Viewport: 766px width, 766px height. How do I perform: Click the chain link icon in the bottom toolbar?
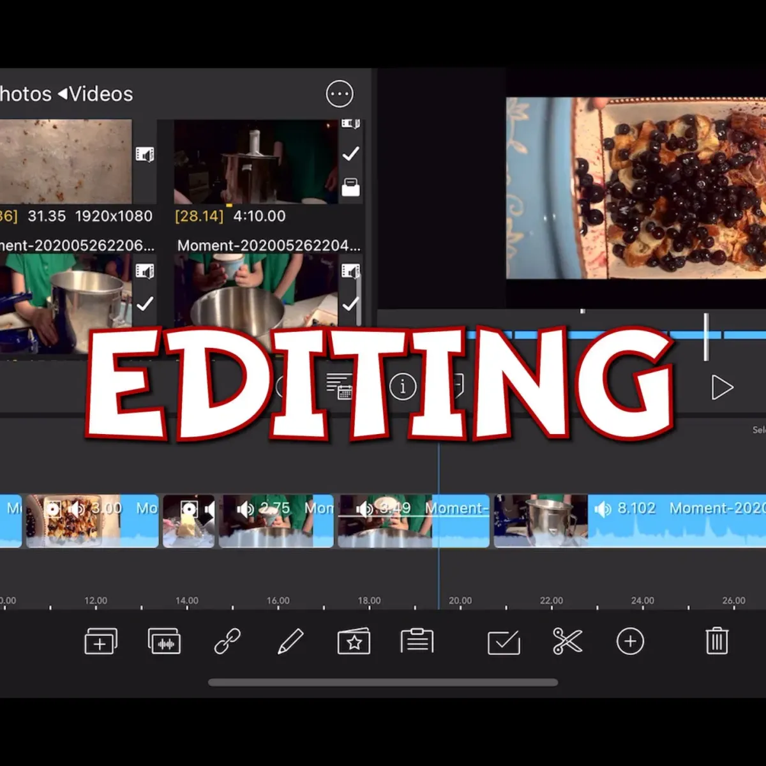coord(227,642)
